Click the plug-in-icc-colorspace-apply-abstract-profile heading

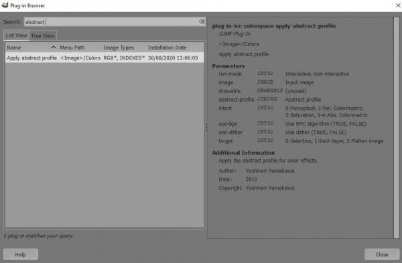[274, 26]
